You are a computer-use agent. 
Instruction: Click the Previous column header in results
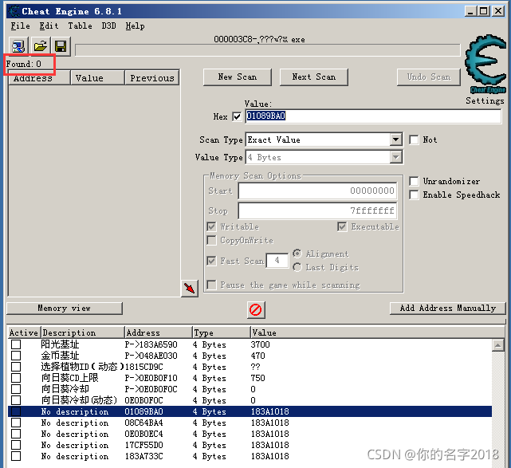(152, 78)
